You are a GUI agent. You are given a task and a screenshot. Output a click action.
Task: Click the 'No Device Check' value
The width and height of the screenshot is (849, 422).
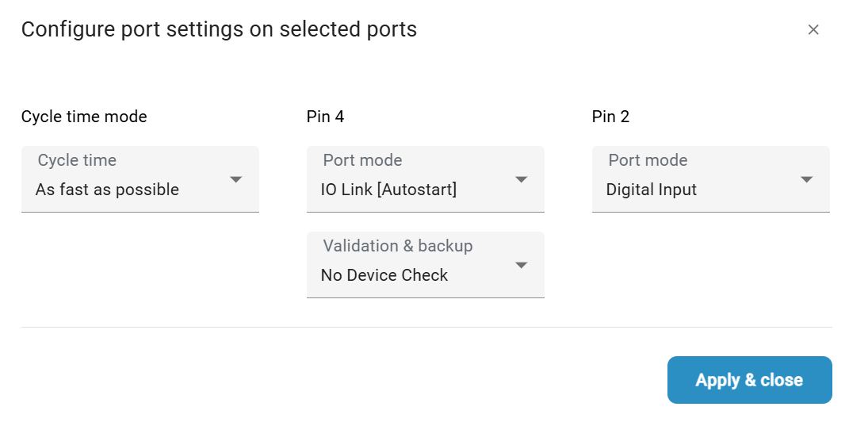pos(384,276)
